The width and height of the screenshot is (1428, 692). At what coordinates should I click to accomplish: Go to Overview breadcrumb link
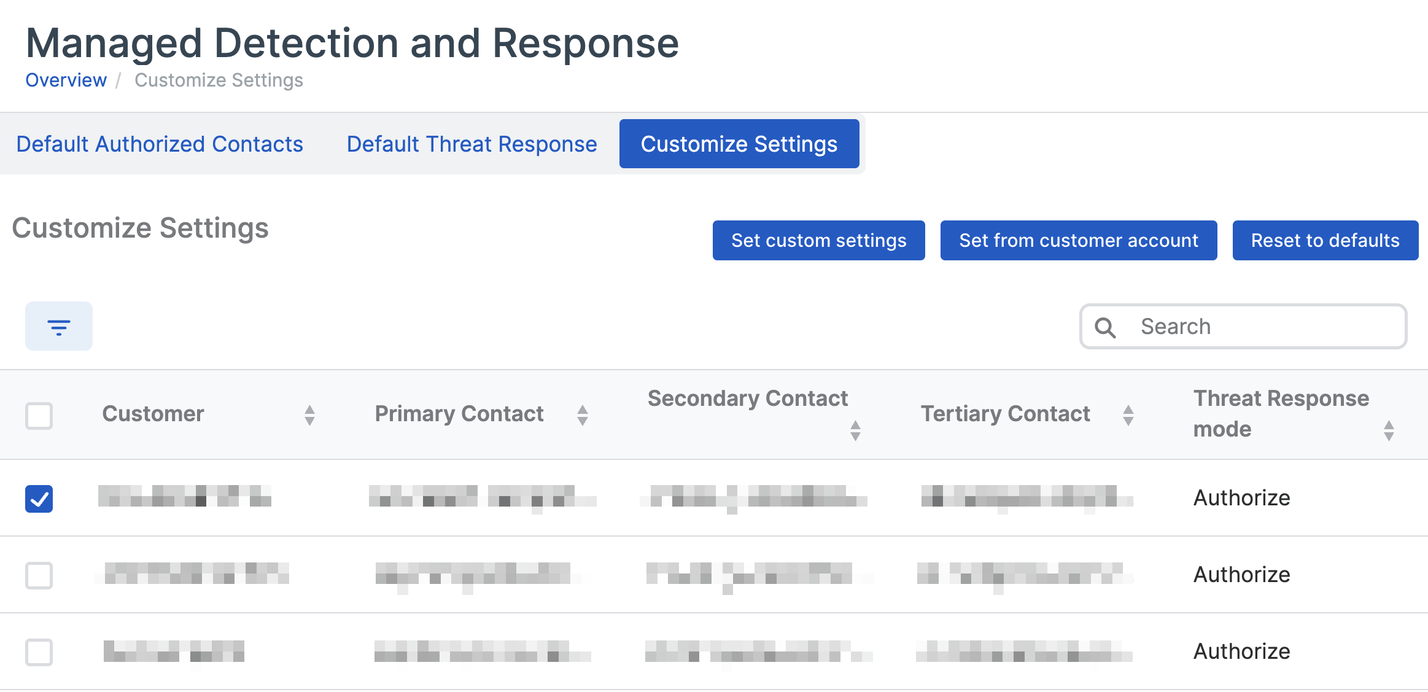click(x=66, y=80)
